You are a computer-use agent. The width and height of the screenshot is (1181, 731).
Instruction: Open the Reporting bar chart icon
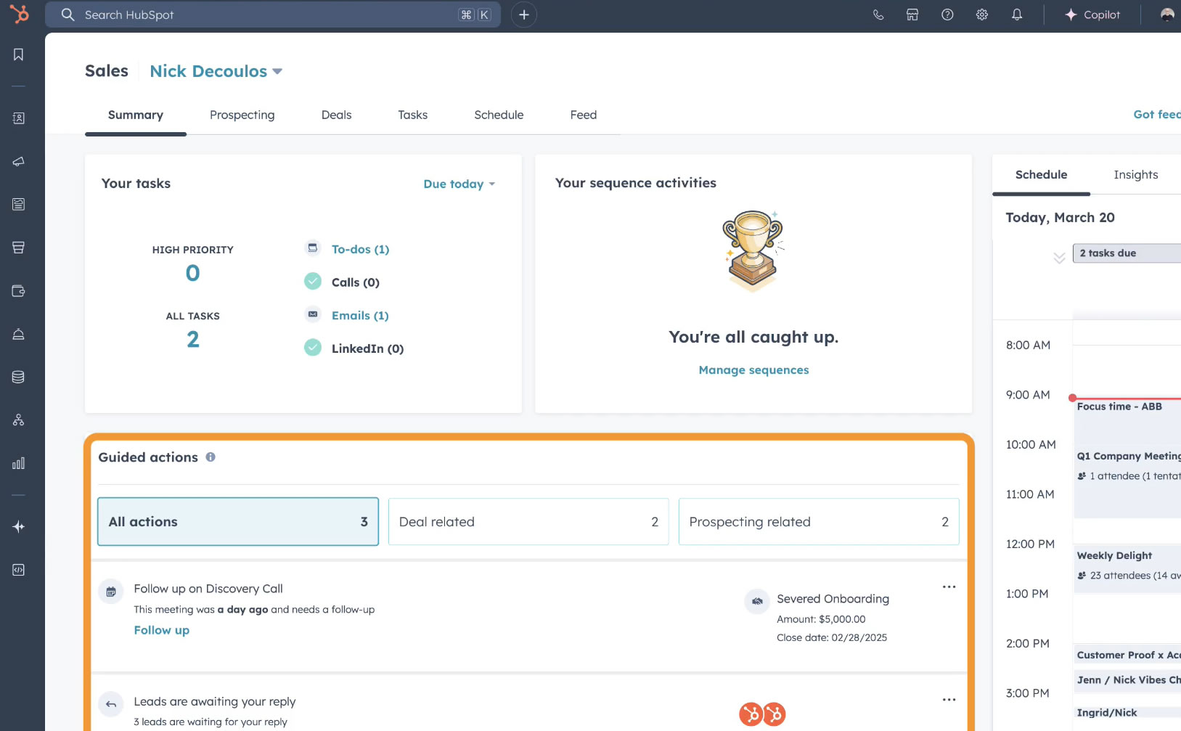[x=18, y=463]
